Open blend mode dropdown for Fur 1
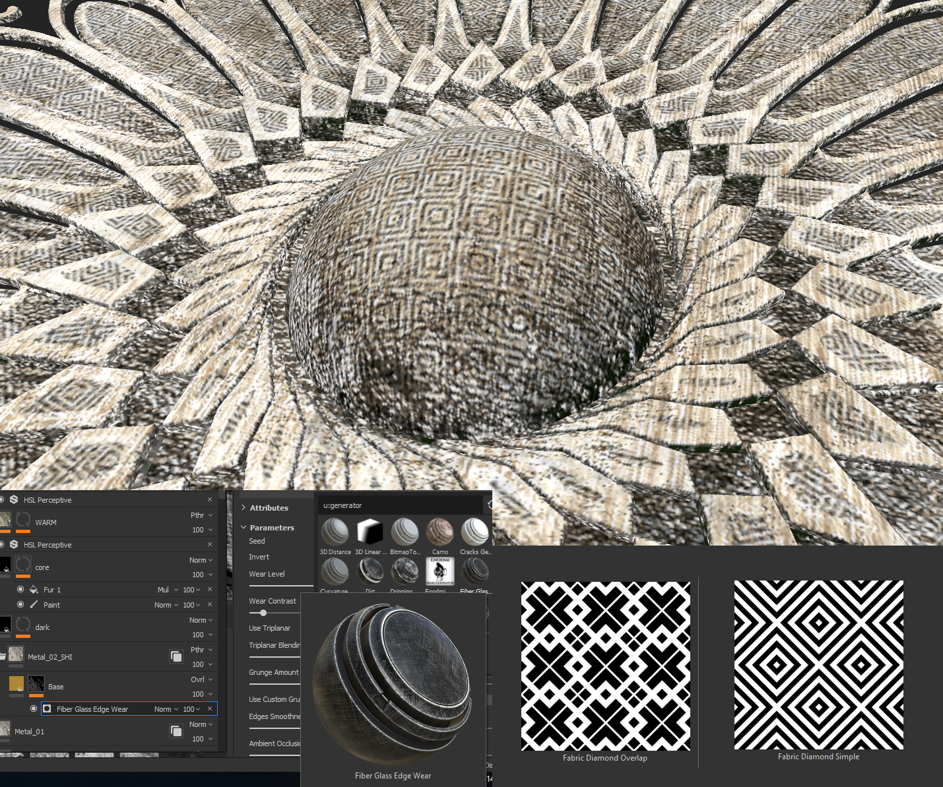 [168, 590]
